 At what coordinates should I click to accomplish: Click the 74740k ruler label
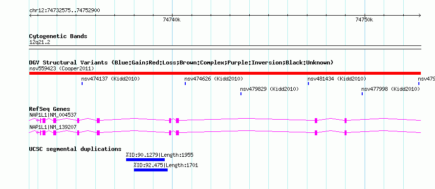click(172, 20)
